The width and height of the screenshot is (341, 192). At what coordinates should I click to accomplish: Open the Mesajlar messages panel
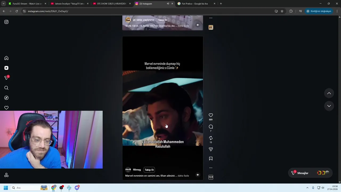tap(310, 173)
